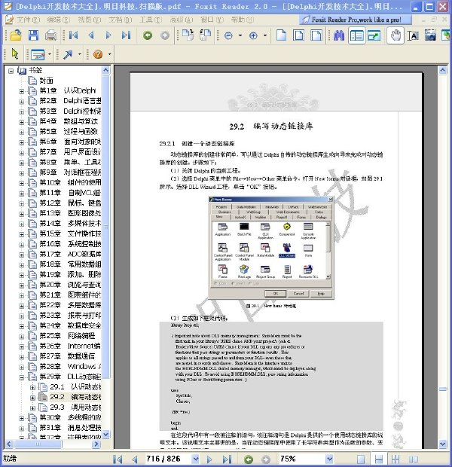The image size is (452, 467).
Task: Open the 文档(D) menu
Action: (120, 20)
